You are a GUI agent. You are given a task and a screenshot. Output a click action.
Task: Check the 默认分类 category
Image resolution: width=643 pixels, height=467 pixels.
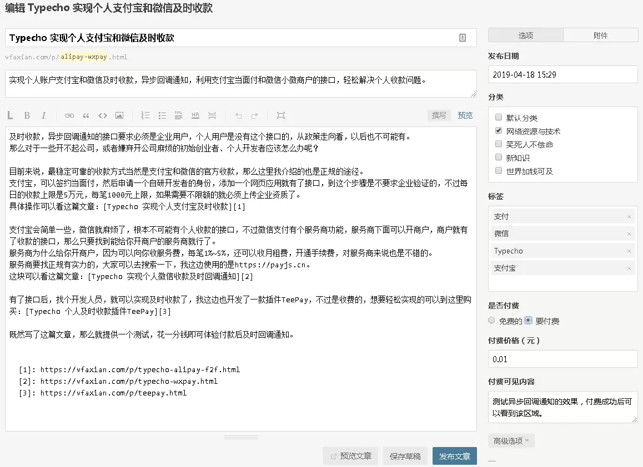[x=499, y=118]
